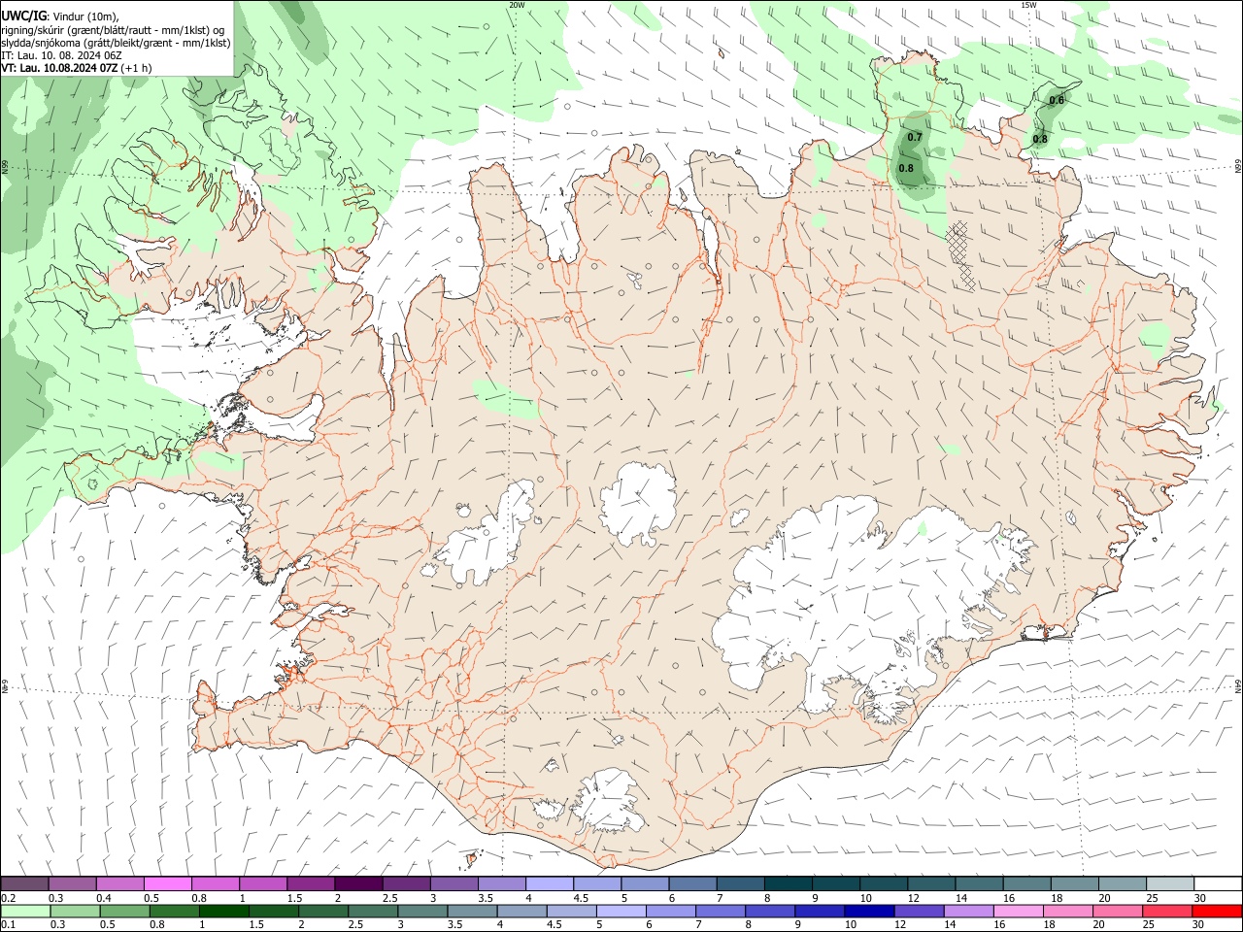Click the "IT: Lau. 10. 08. 2024 06Z" line
Image resolution: width=1243 pixels, height=932 pixels.
61,55
